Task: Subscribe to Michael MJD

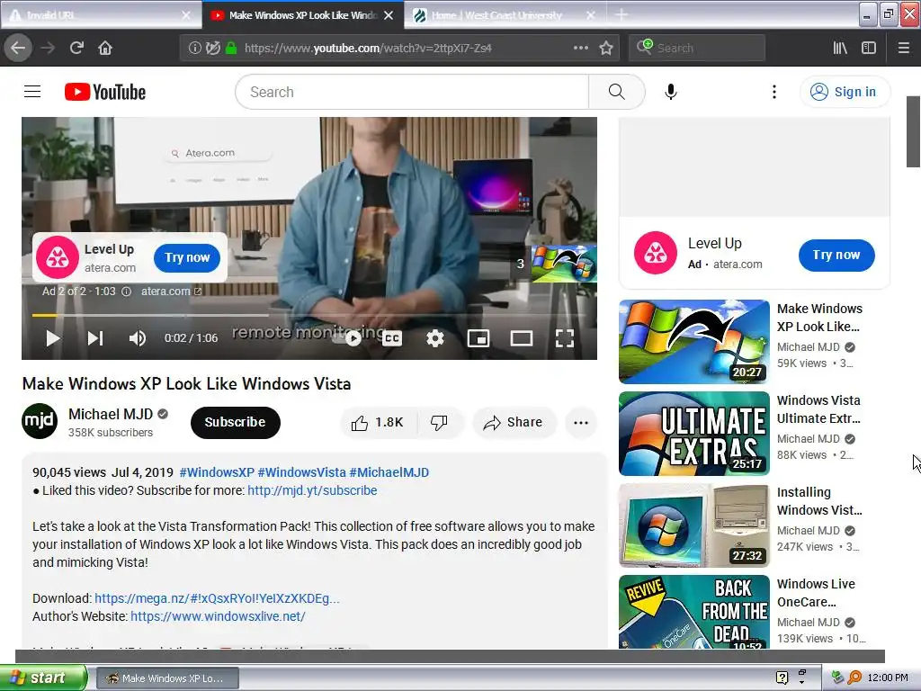Action: [x=235, y=423]
